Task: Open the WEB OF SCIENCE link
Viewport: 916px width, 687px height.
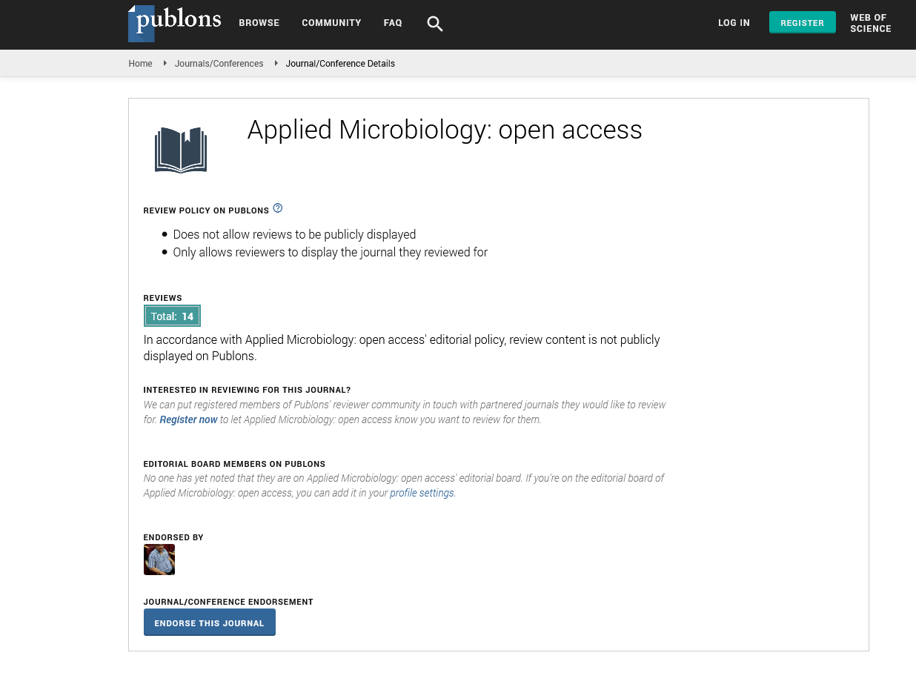Action: point(870,23)
